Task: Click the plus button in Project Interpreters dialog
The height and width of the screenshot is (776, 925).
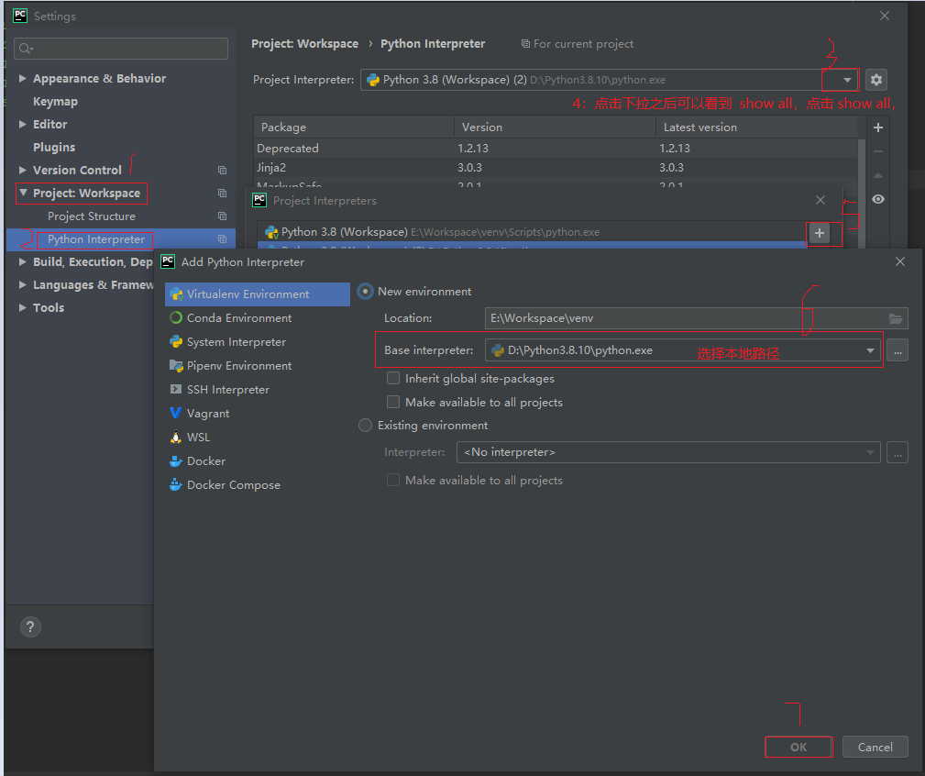Action: pyautogui.click(x=820, y=233)
